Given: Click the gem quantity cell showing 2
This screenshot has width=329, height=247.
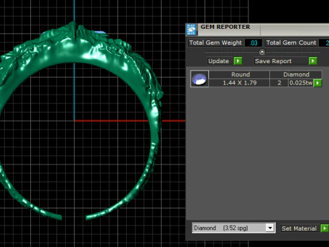Looking at the screenshot, I should (279, 83).
